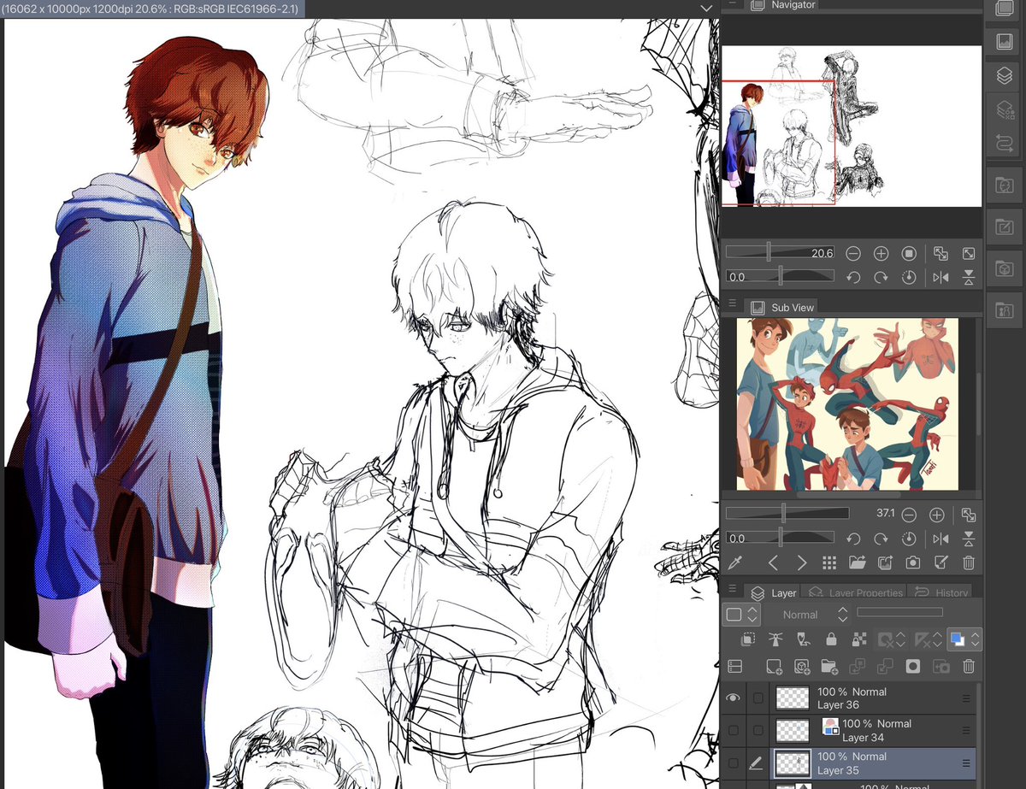Screen dimensions: 1026x789
Task: Fit Sub View image to panel
Action: (969, 515)
